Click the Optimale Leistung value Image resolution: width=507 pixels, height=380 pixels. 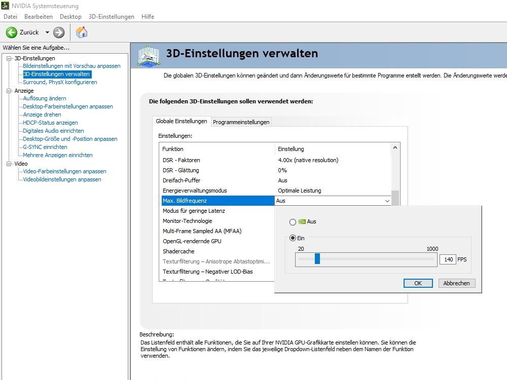(x=300, y=191)
